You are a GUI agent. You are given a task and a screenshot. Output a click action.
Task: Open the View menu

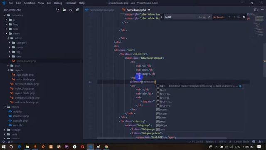(x=41, y=3)
